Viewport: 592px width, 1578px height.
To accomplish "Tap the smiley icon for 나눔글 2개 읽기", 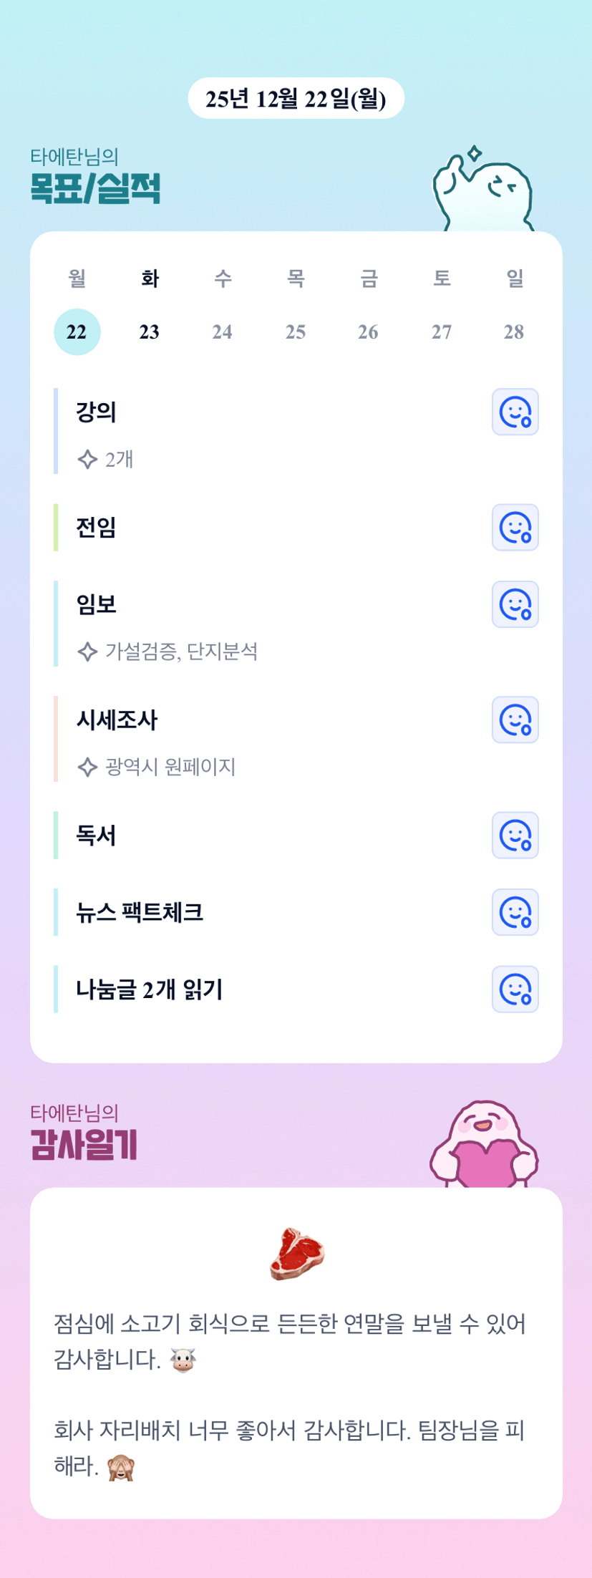I will (515, 989).
